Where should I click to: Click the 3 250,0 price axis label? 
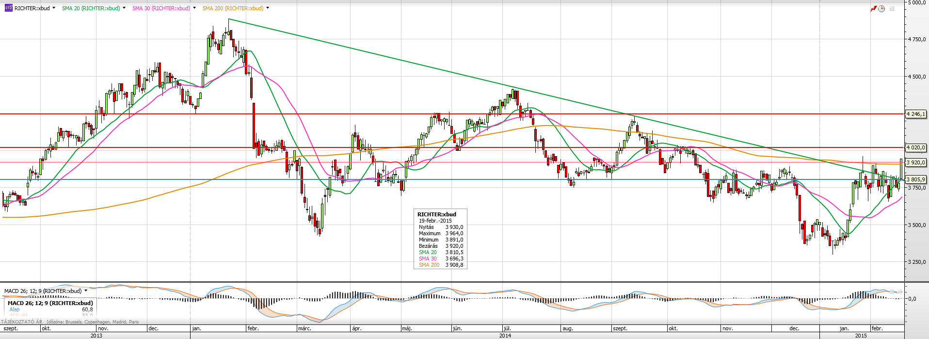coord(916,262)
